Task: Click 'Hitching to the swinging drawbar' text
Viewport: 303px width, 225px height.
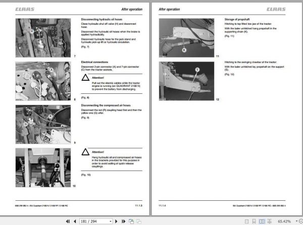Action: 250,62
